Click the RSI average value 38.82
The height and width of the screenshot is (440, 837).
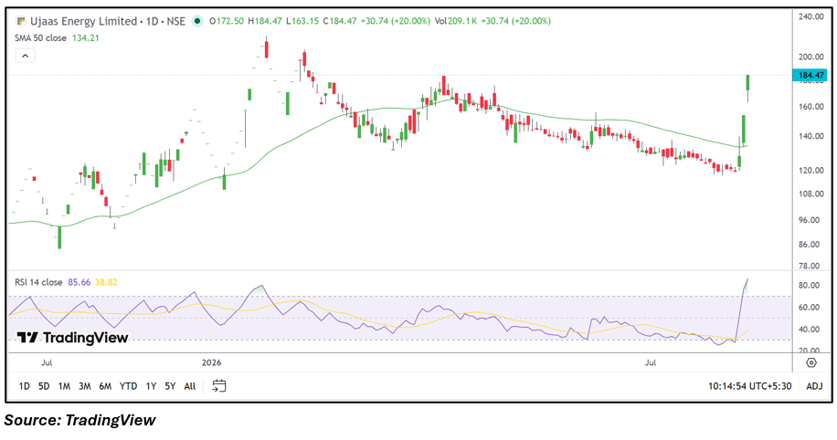(106, 282)
